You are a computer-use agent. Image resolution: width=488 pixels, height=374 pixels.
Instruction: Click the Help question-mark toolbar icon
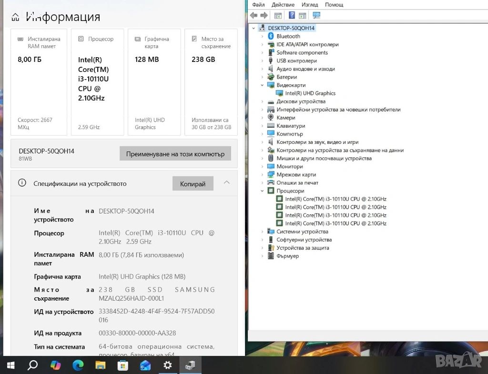(x=292, y=15)
